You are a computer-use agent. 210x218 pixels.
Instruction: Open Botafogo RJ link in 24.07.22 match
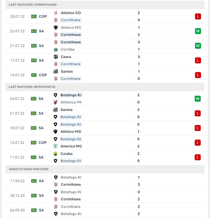point(71,95)
